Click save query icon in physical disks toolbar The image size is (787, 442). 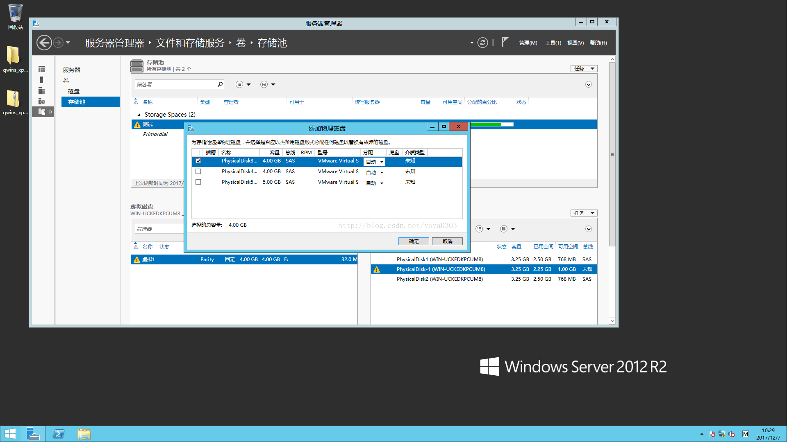504,229
